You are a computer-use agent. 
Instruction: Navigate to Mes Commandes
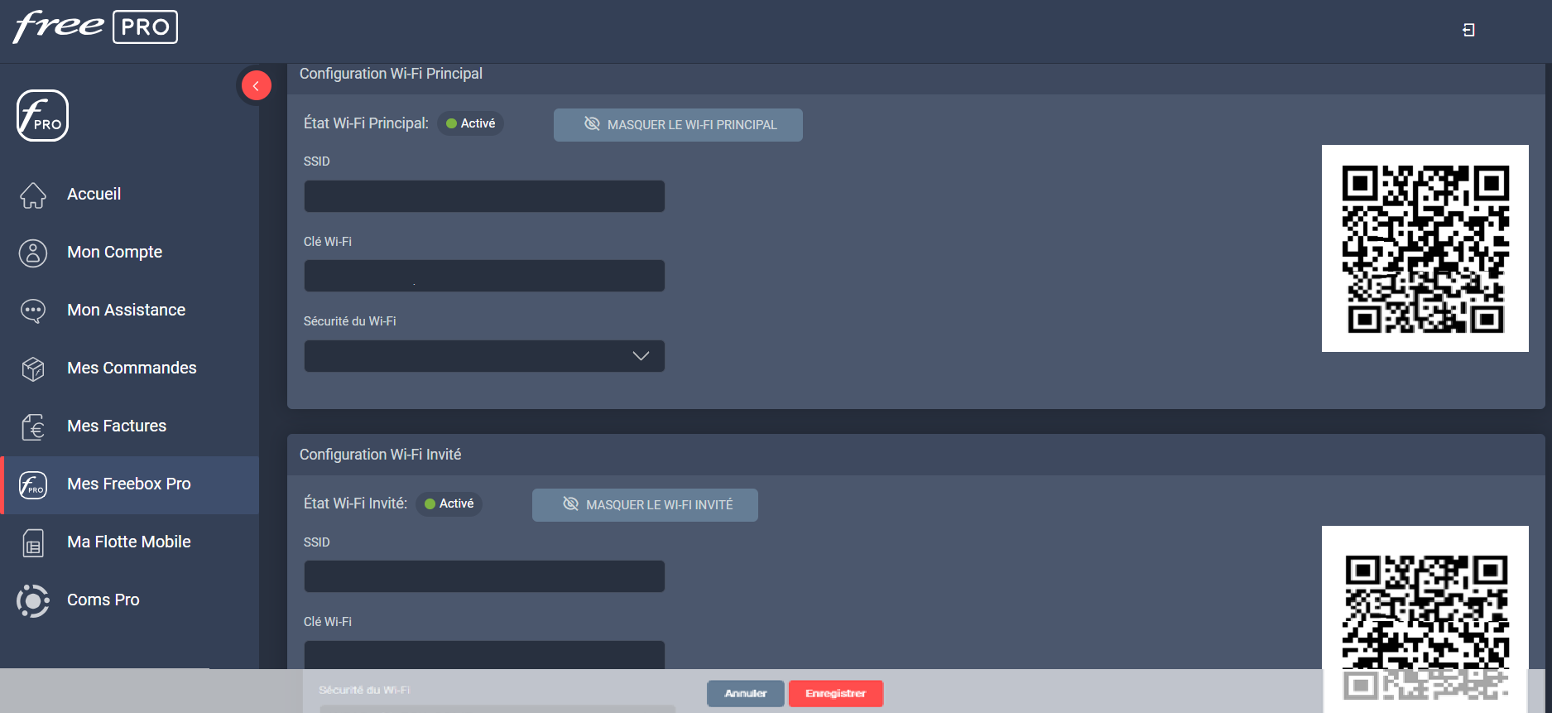(x=132, y=368)
